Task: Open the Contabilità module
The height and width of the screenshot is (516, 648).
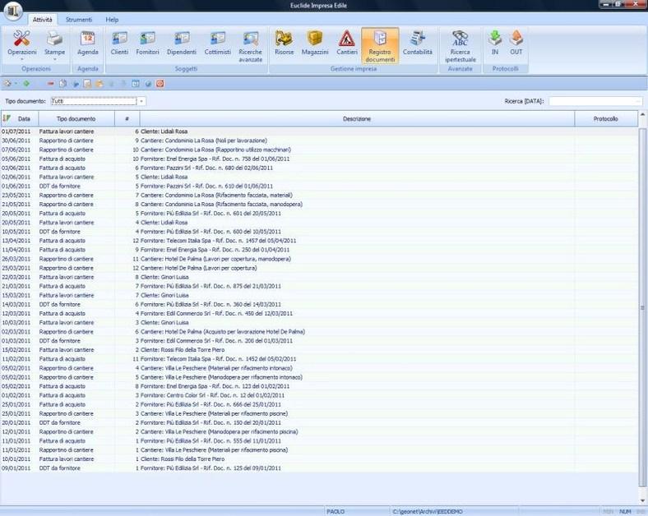Action: [418, 43]
